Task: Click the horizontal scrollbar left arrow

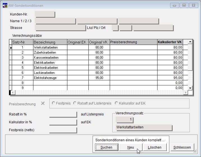Action: pyautogui.click(x=13, y=92)
